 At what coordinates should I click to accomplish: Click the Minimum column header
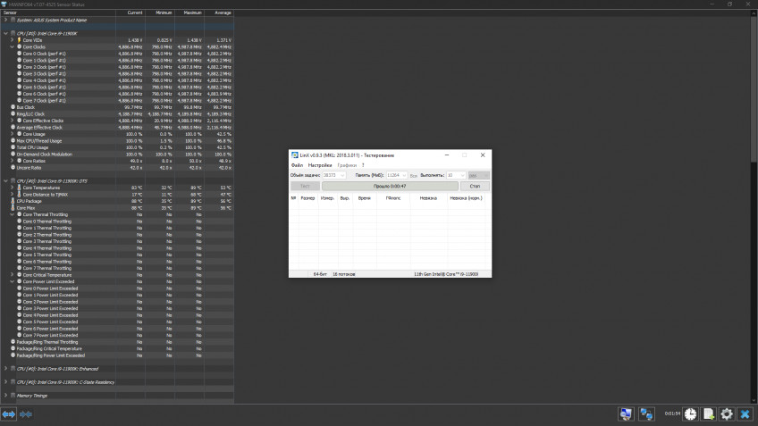click(x=160, y=13)
